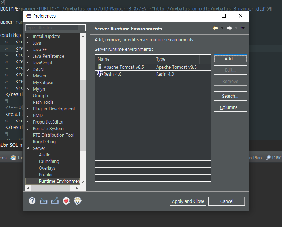Collapse the Server tree node
282x227 pixels.
coord(27,148)
